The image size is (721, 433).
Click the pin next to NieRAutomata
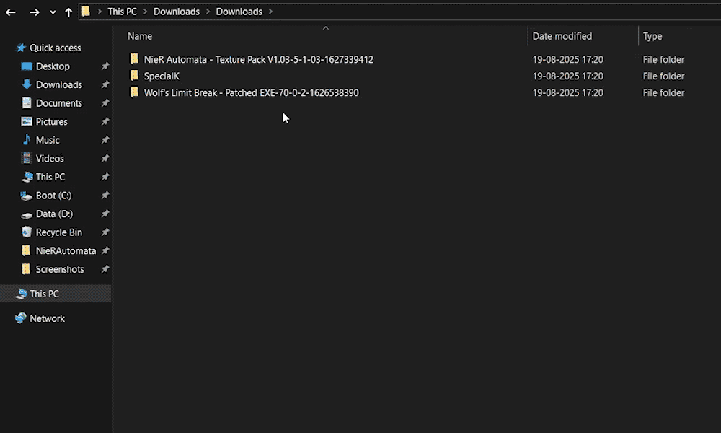tap(105, 251)
